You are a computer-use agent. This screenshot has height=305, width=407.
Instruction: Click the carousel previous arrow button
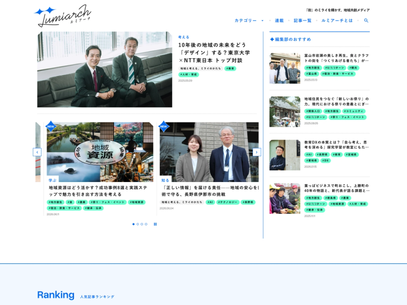(37, 152)
